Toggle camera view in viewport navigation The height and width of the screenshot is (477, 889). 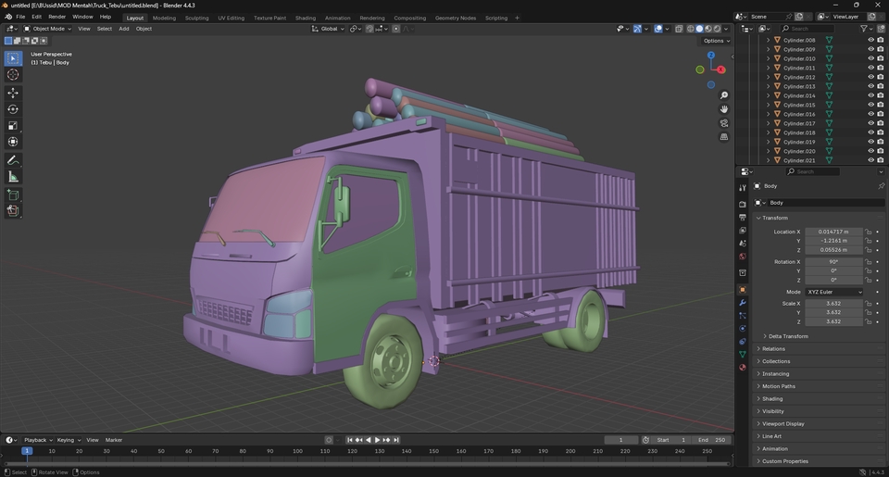tap(724, 123)
